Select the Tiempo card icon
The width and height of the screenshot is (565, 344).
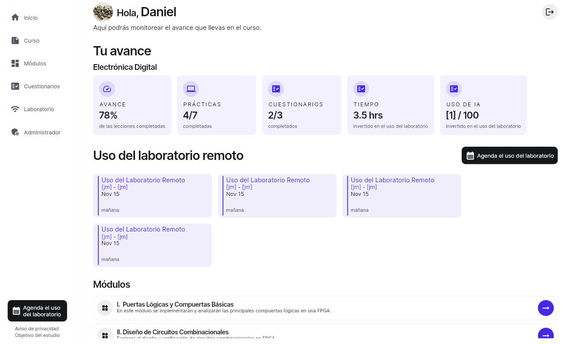(361, 89)
